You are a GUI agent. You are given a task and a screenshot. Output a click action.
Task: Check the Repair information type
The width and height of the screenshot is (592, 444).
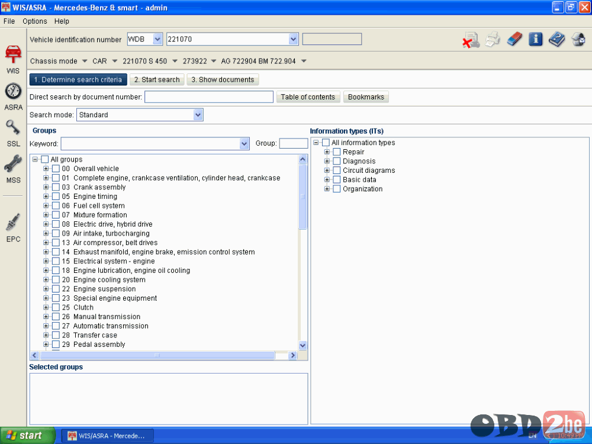coord(337,152)
